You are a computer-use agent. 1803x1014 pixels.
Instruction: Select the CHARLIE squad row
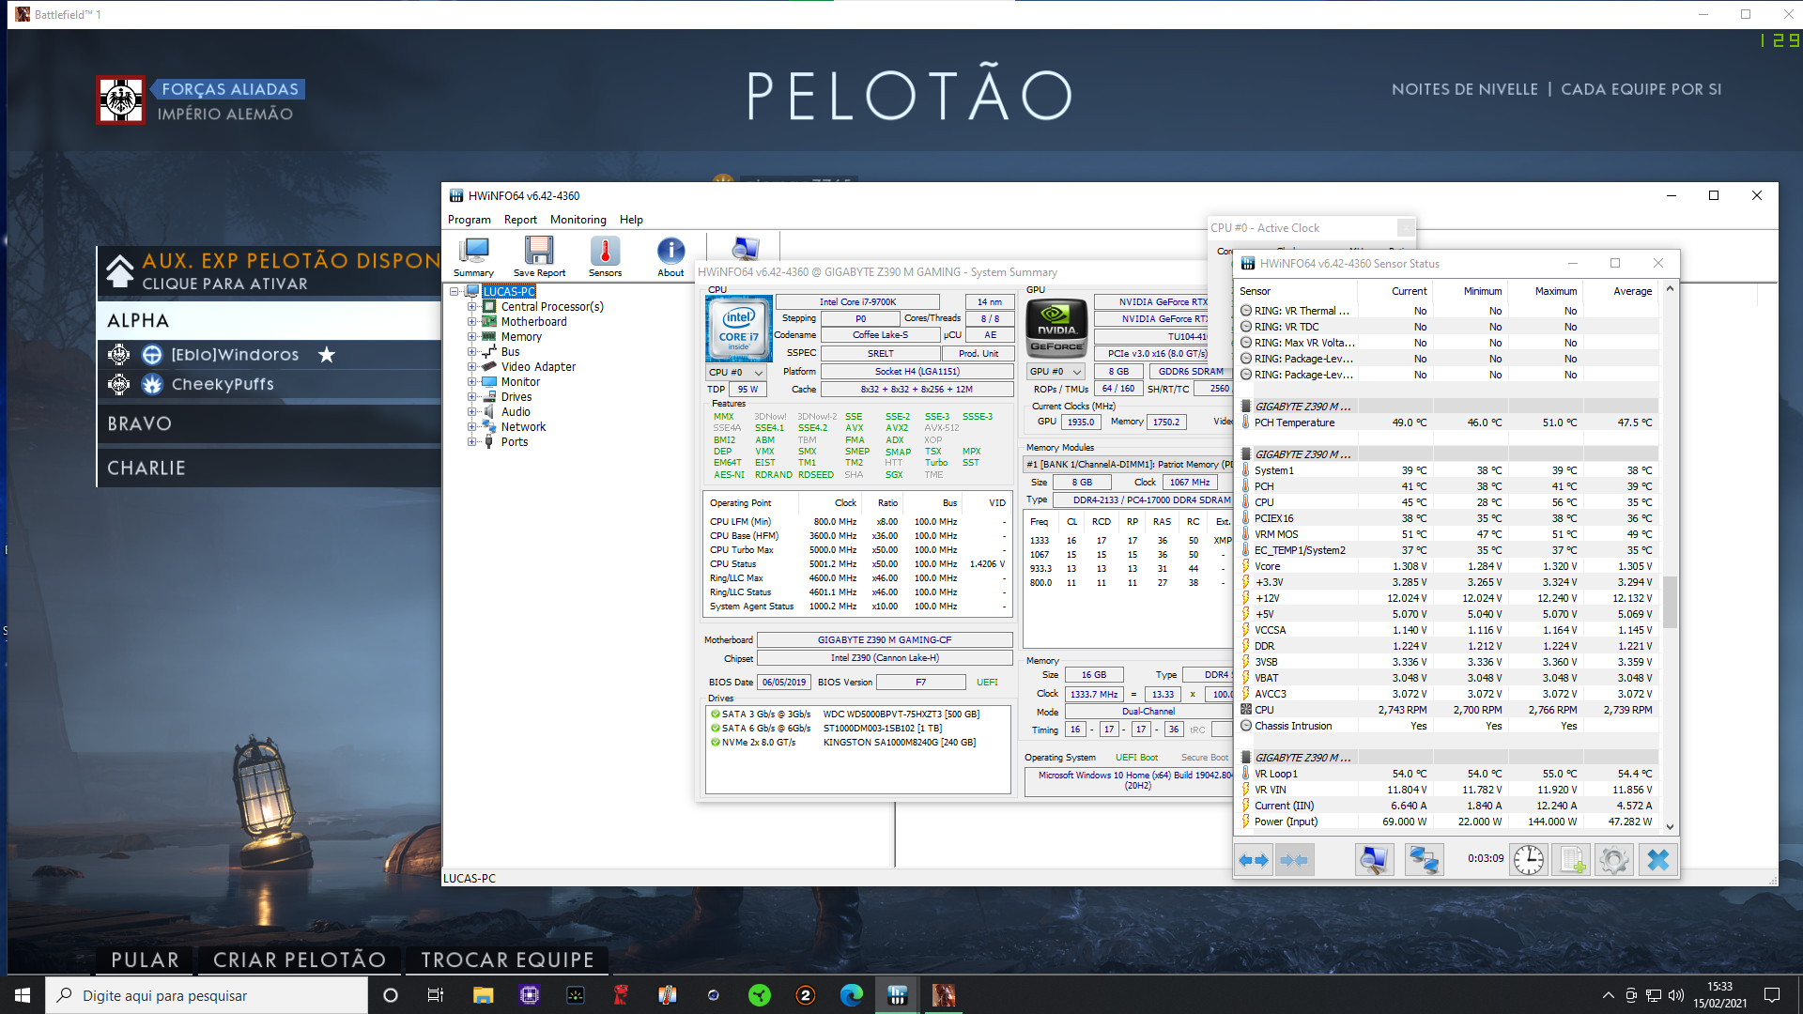pyautogui.click(x=269, y=468)
